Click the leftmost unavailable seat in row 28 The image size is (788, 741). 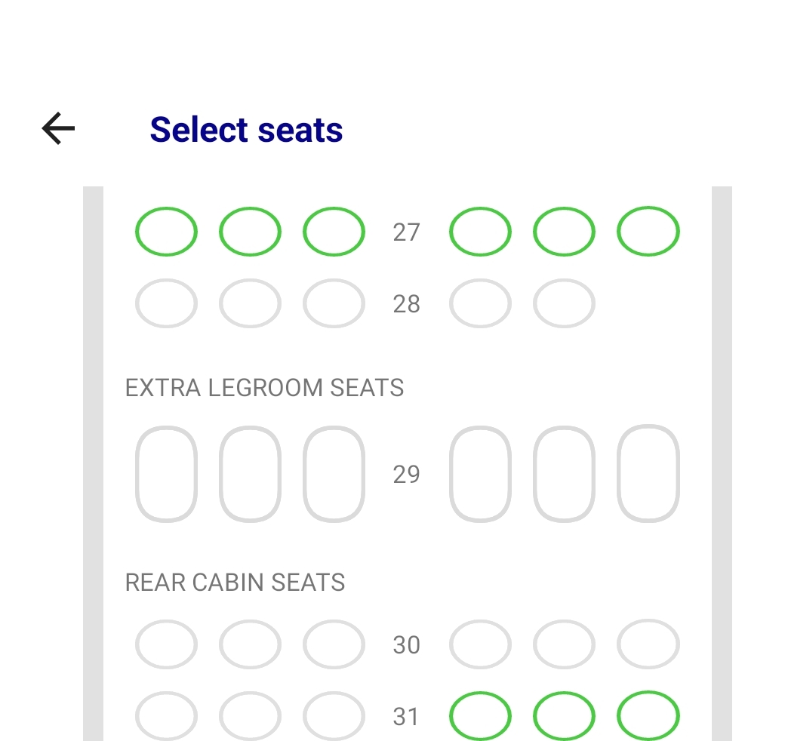click(x=166, y=303)
